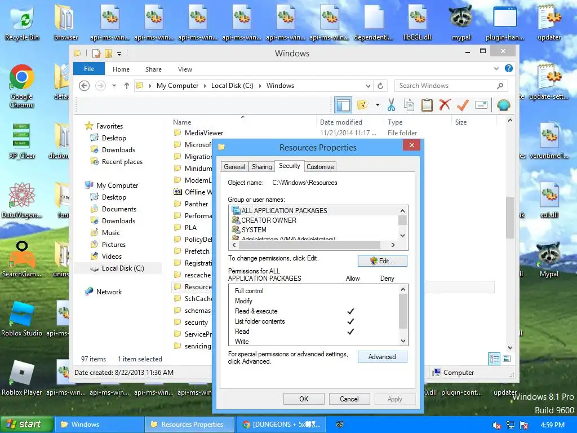Select Recent places under Favorites

point(122,162)
